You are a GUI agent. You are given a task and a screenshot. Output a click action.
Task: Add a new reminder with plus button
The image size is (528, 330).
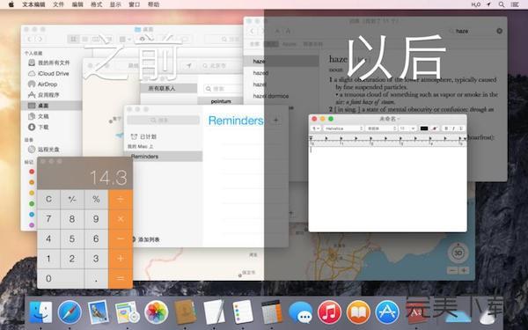tap(275, 120)
